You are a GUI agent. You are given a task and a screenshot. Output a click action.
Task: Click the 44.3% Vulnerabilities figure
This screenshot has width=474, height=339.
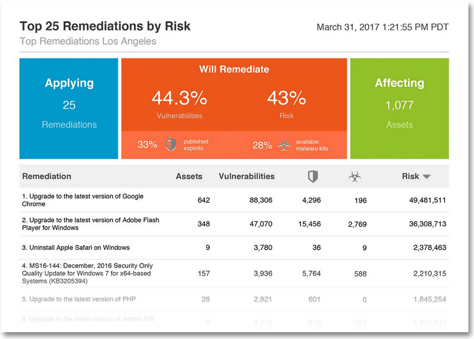(179, 98)
